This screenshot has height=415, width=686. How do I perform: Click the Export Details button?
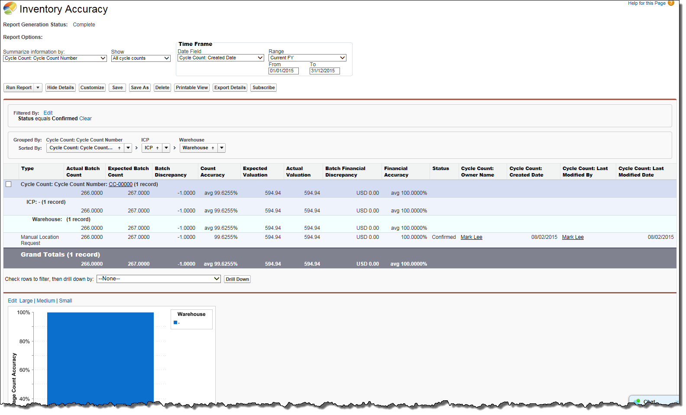pyautogui.click(x=230, y=88)
